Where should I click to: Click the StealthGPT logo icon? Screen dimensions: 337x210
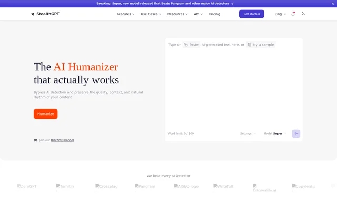coord(33,14)
